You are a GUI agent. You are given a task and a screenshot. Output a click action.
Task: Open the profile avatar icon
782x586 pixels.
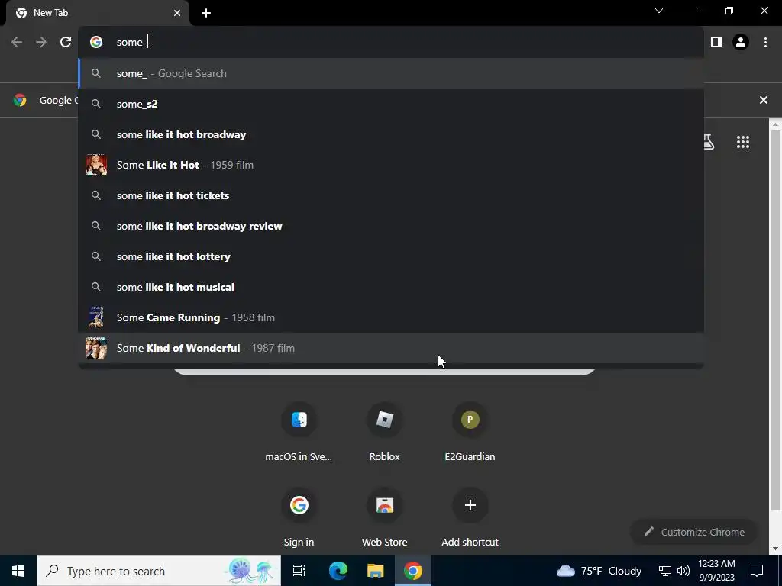click(x=741, y=43)
